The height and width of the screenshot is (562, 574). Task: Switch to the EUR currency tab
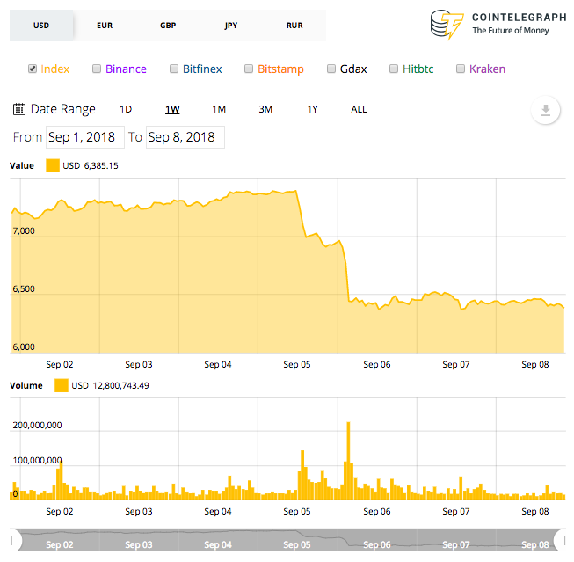[105, 26]
